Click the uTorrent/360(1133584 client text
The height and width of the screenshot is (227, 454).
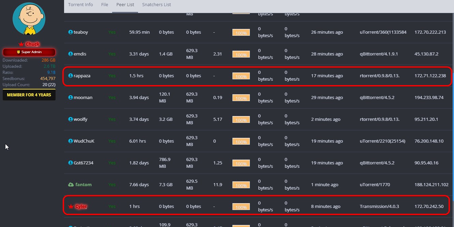[x=383, y=32]
